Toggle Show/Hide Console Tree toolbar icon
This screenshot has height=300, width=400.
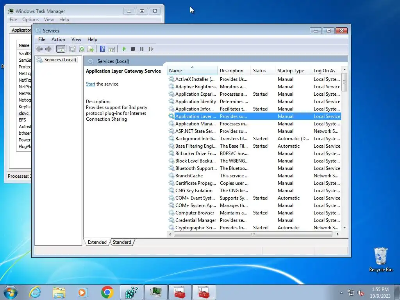[x=61, y=49]
